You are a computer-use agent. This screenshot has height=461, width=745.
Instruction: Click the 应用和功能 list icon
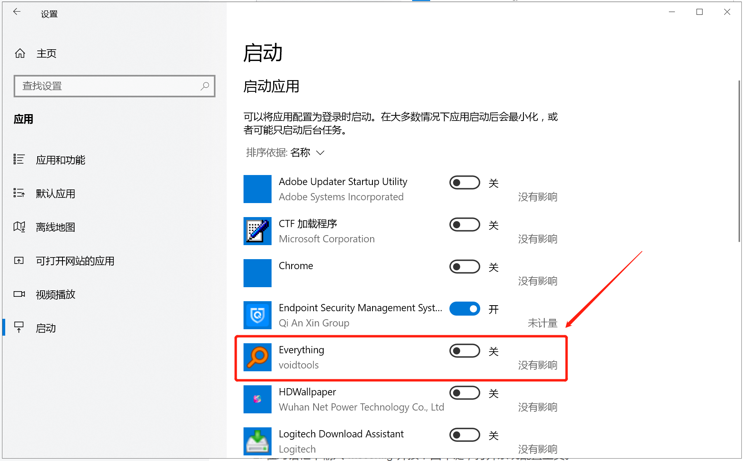coord(19,159)
